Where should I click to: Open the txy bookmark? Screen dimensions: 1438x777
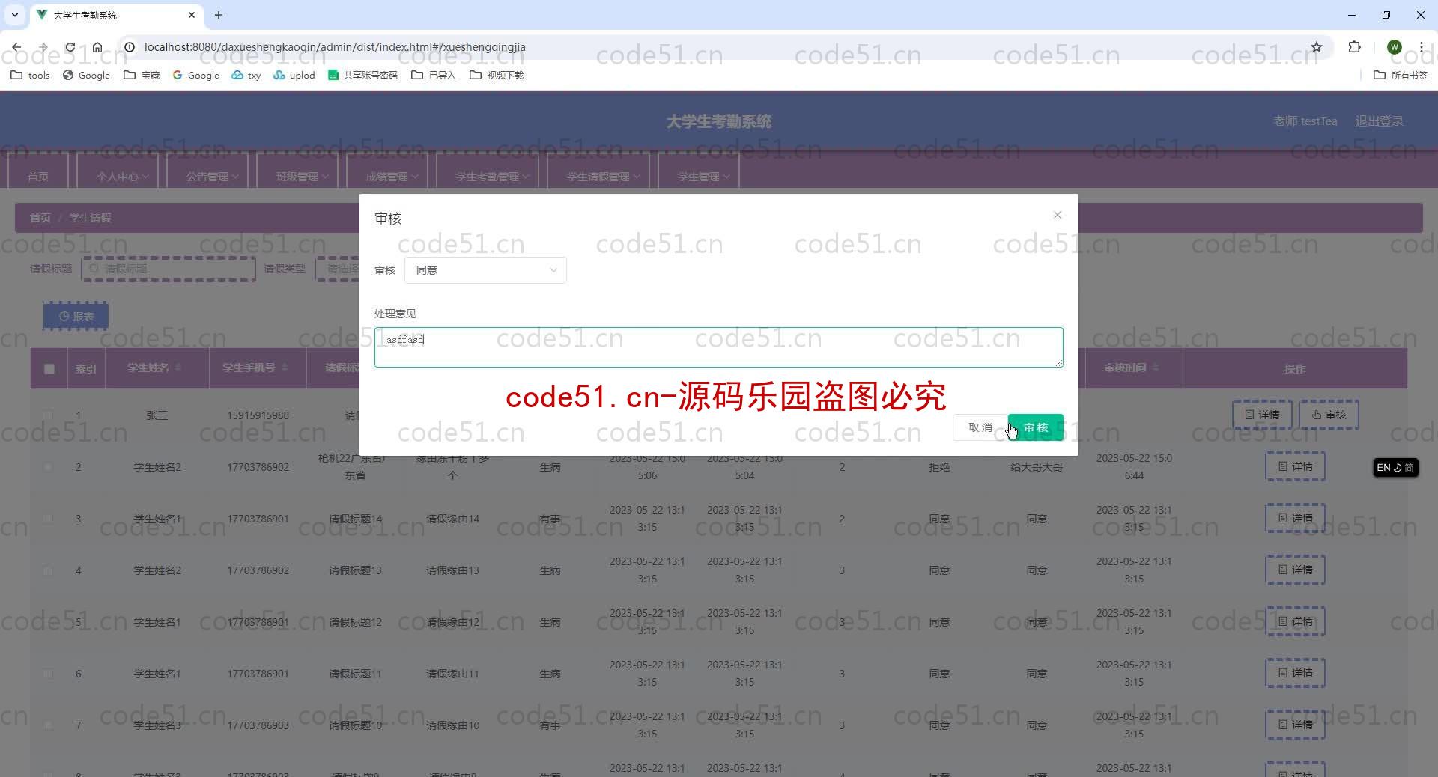click(246, 75)
